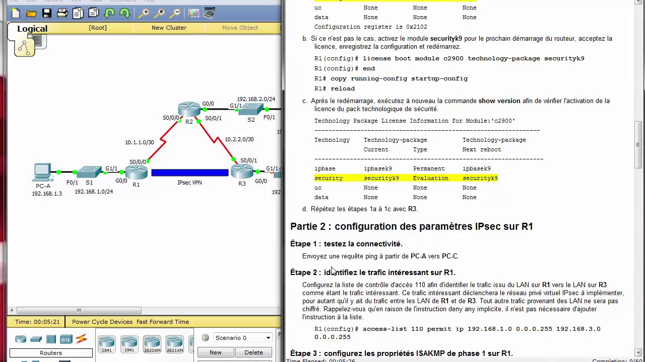Click the Delete scenario button
The height and width of the screenshot is (362, 645).
(253, 352)
